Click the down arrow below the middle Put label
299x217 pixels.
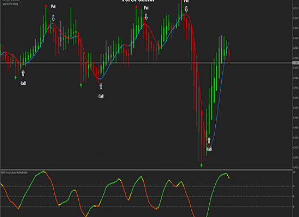point(146,17)
